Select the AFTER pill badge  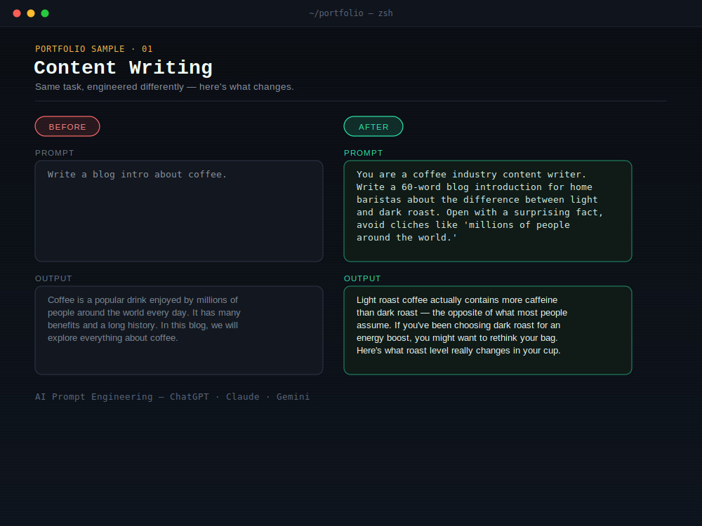tap(373, 126)
